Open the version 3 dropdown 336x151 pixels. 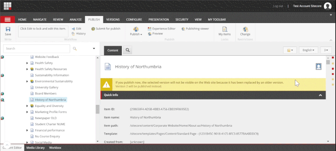tap(326, 50)
